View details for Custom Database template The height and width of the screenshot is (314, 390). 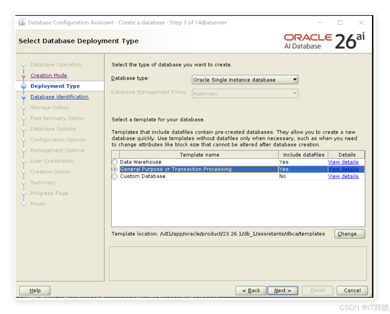click(343, 176)
